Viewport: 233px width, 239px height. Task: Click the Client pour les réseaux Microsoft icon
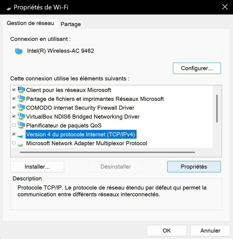pos(21,90)
